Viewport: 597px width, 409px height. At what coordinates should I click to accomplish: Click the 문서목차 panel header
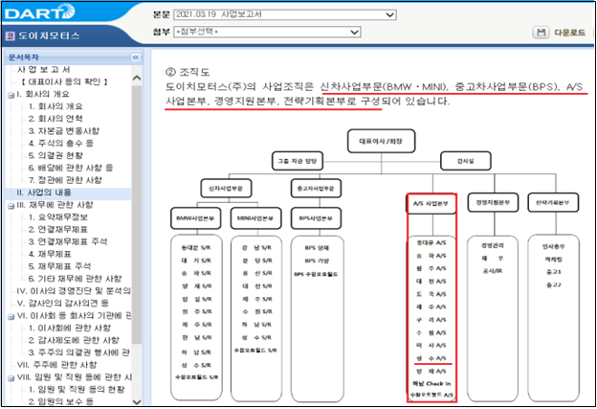pyautogui.click(x=74, y=57)
